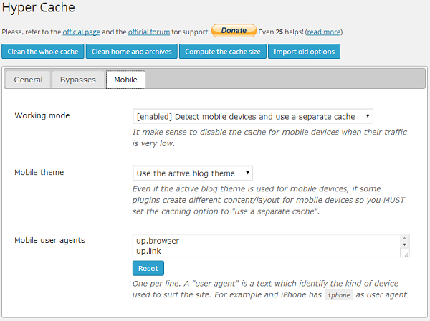
Task: Click Clean home and archives button
Action: pos(132,52)
